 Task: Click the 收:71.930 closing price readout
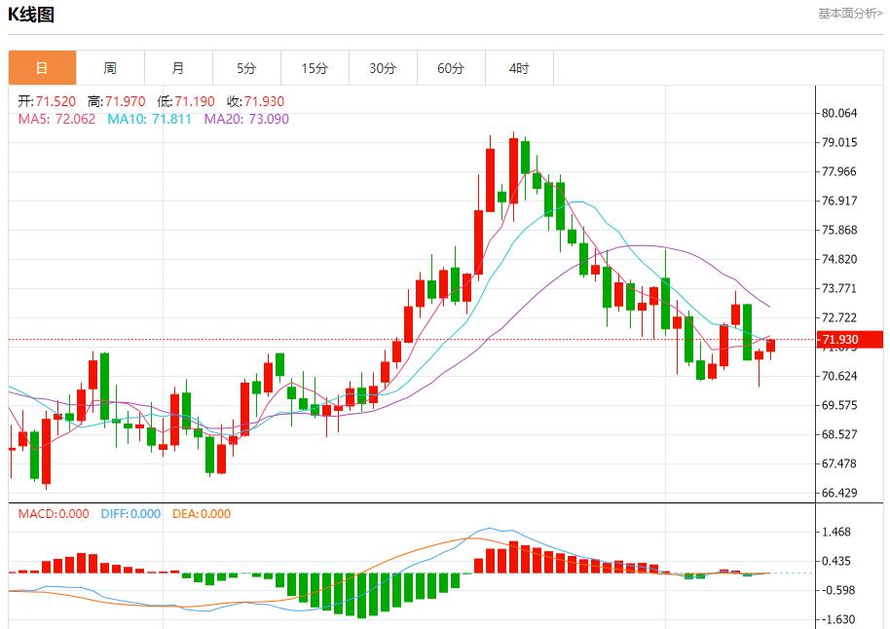pyautogui.click(x=256, y=101)
